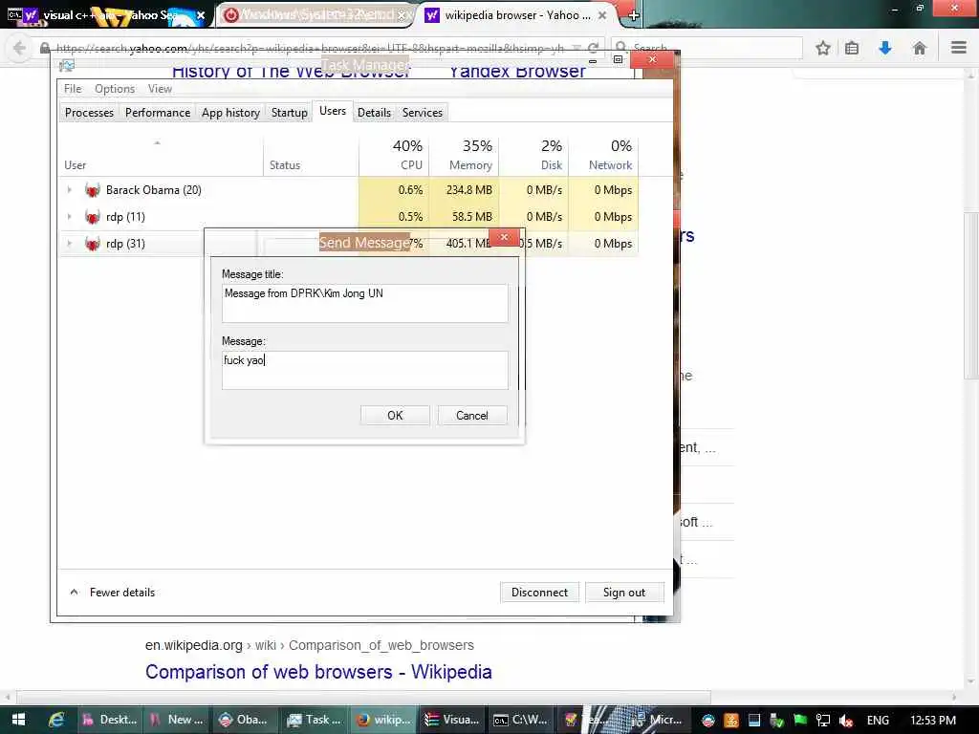Open the View menu in Task Manager
The image size is (979, 734).
coord(160,89)
